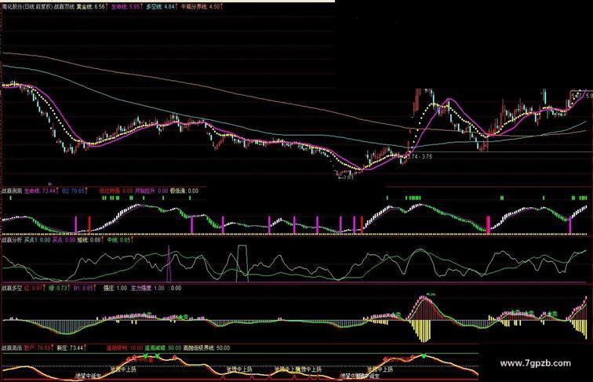
Task: Click the 多空线 4.84 indicator label
Action: (162, 6)
